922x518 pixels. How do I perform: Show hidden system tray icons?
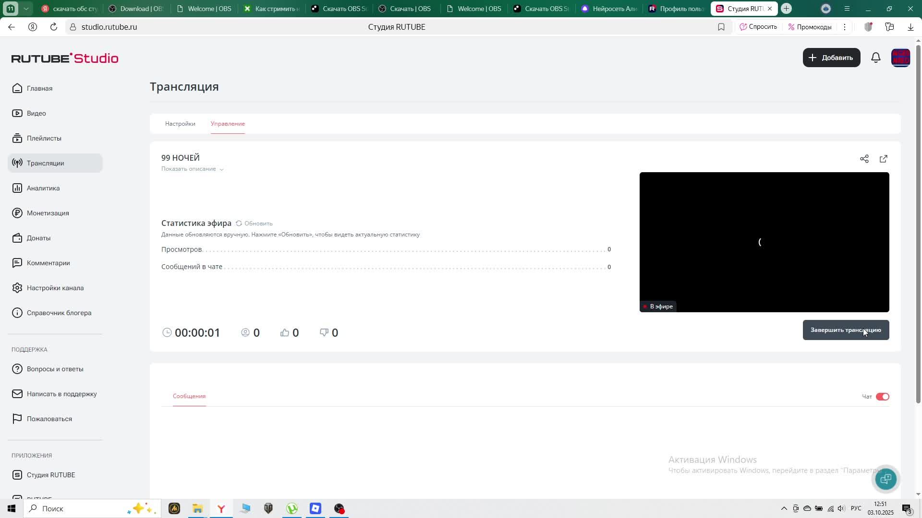coord(784,508)
